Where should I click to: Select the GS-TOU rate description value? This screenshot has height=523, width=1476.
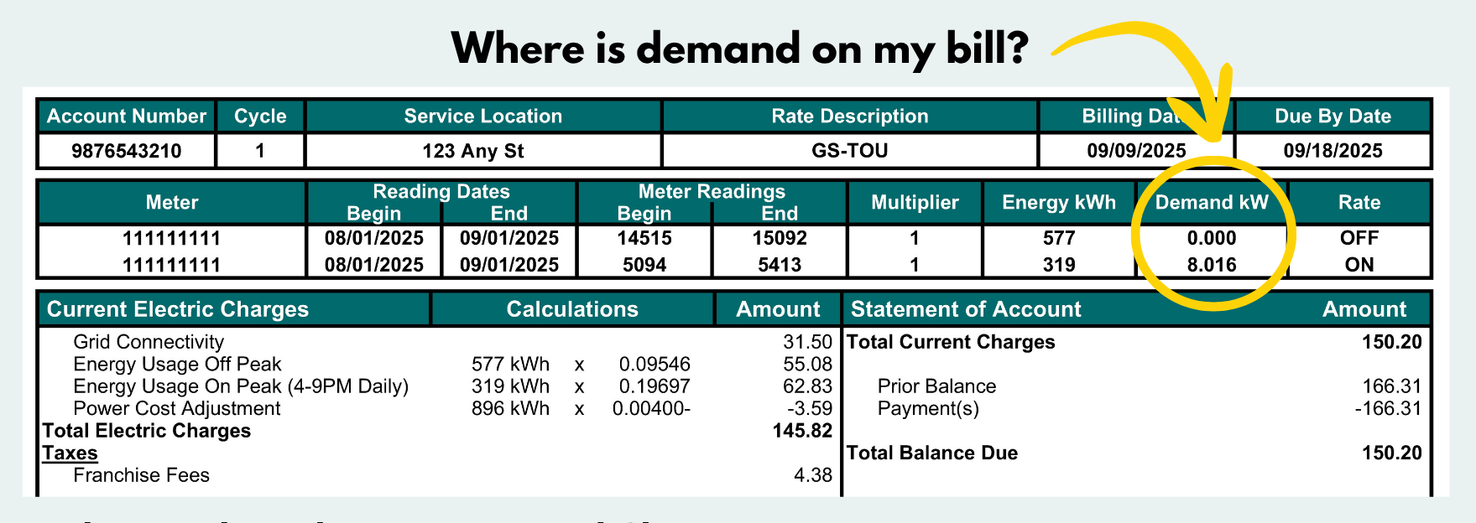849,151
